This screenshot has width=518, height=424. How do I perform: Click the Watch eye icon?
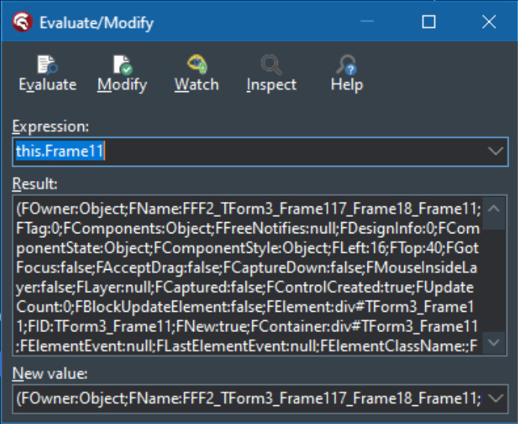(197, 64)
